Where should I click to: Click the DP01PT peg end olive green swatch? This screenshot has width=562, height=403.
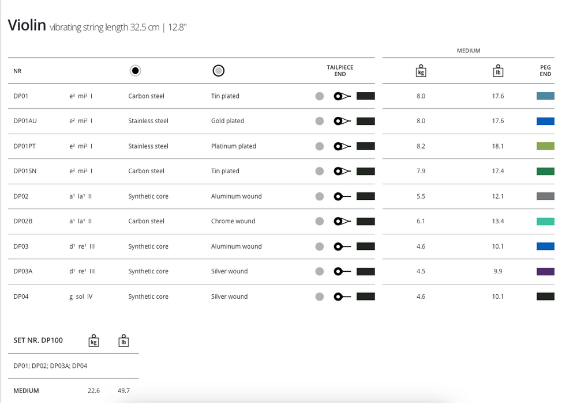click(545, 146)
